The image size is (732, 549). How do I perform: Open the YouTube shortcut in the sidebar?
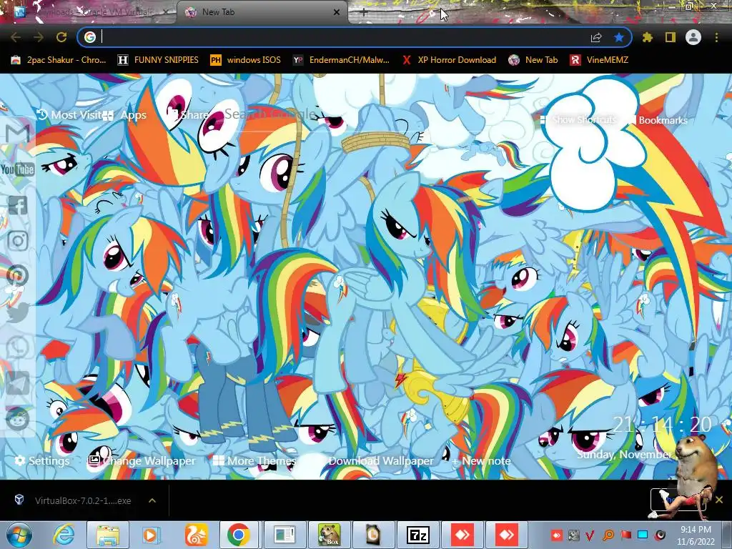coord(18,169)
